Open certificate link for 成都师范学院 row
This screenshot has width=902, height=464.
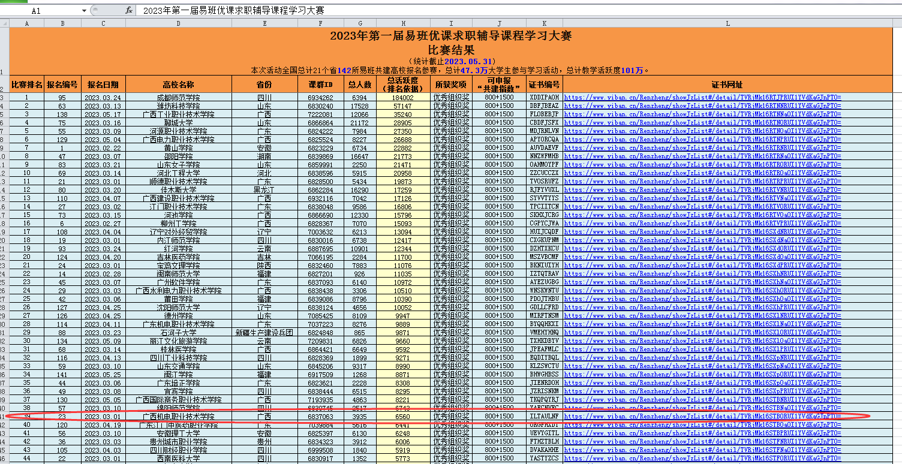coord(702,98)
